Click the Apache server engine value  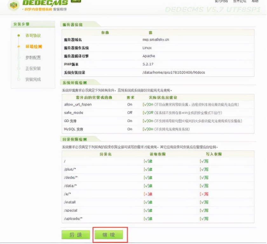[x=149, y=56]
